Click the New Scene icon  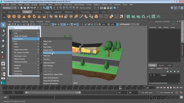click(22, 8)
